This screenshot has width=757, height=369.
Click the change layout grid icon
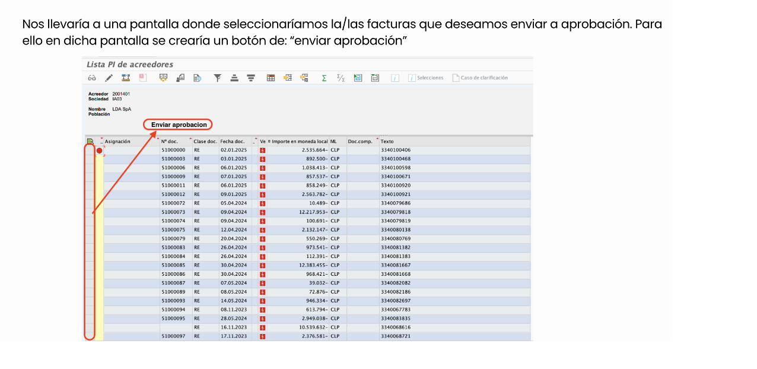[271, 78]
